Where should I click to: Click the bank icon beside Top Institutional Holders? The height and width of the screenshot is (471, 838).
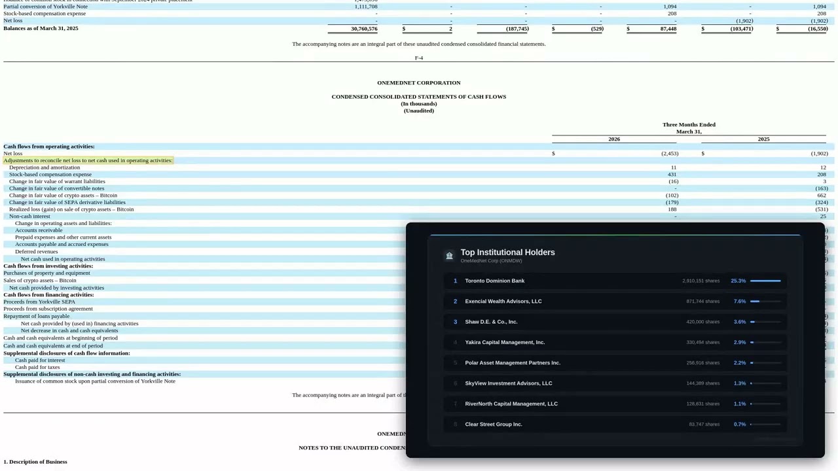tap(449, 256)
